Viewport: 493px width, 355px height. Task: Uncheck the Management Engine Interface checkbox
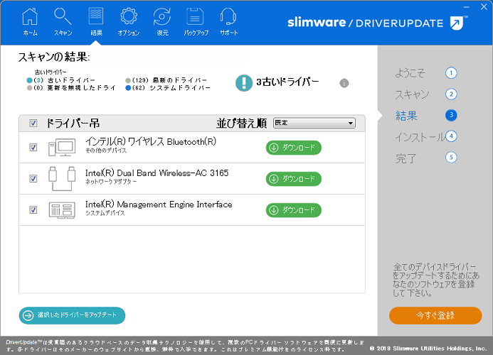click(x=33, y=209)
